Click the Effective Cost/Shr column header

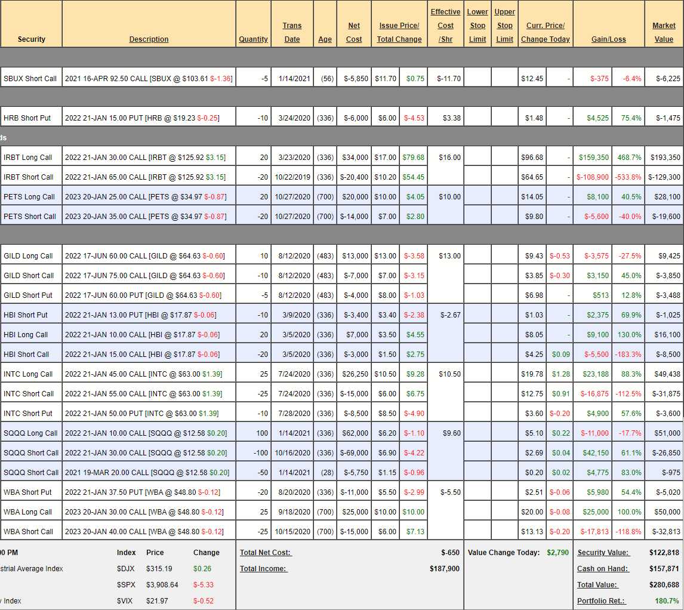[x=445, y=26]
